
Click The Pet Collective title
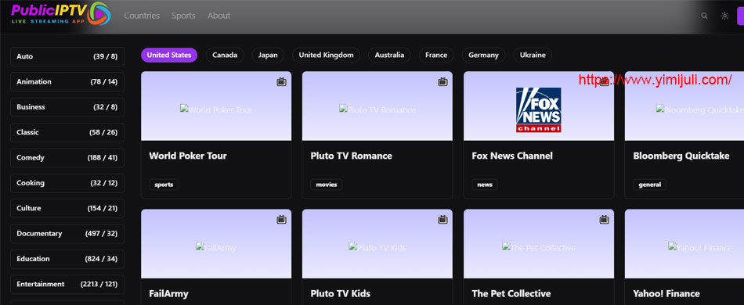click(x=511, y=293)
